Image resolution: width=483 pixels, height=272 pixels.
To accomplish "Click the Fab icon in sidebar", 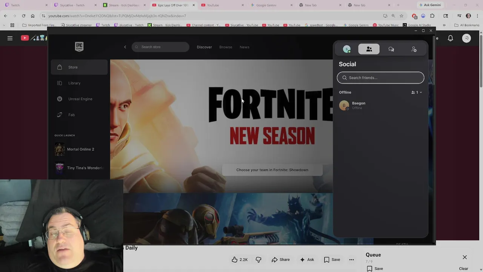I will (60, 115).
